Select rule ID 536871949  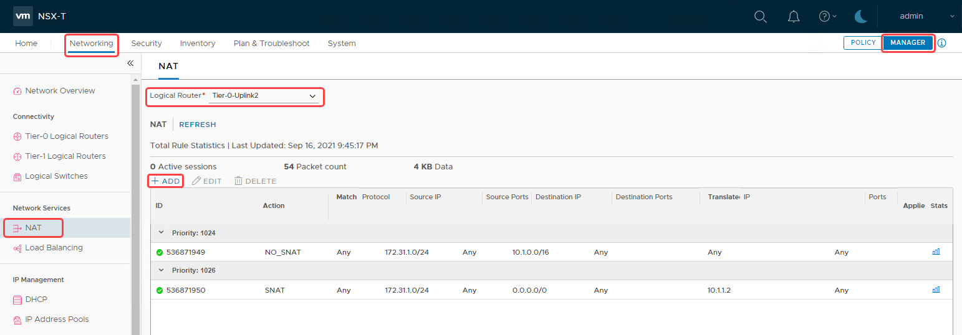coord(186,252)
